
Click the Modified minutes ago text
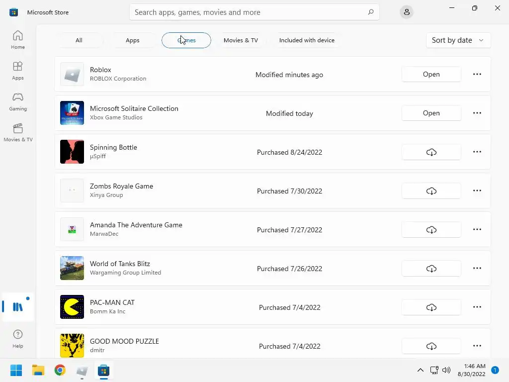coord(289,75)
